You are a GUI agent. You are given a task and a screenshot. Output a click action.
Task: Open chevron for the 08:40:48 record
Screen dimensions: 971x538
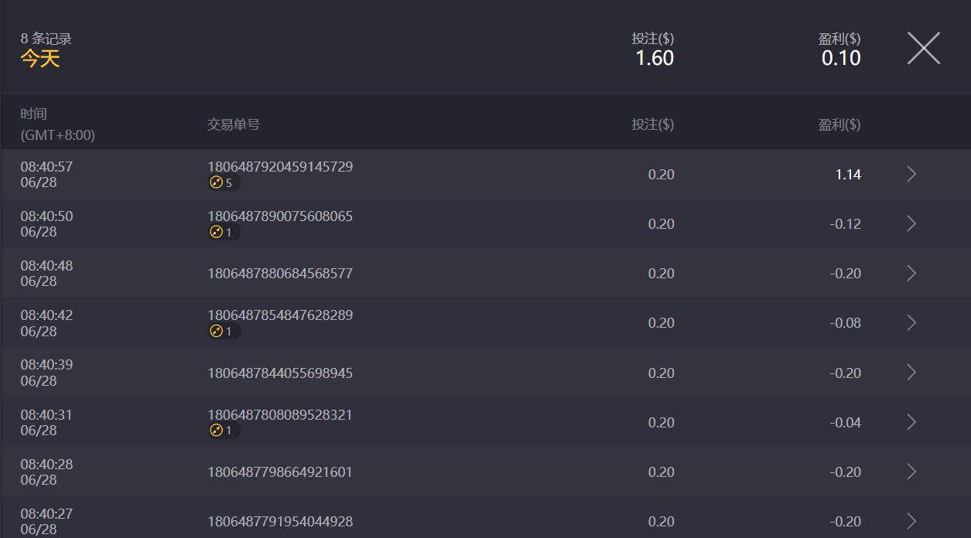(911, 274)
